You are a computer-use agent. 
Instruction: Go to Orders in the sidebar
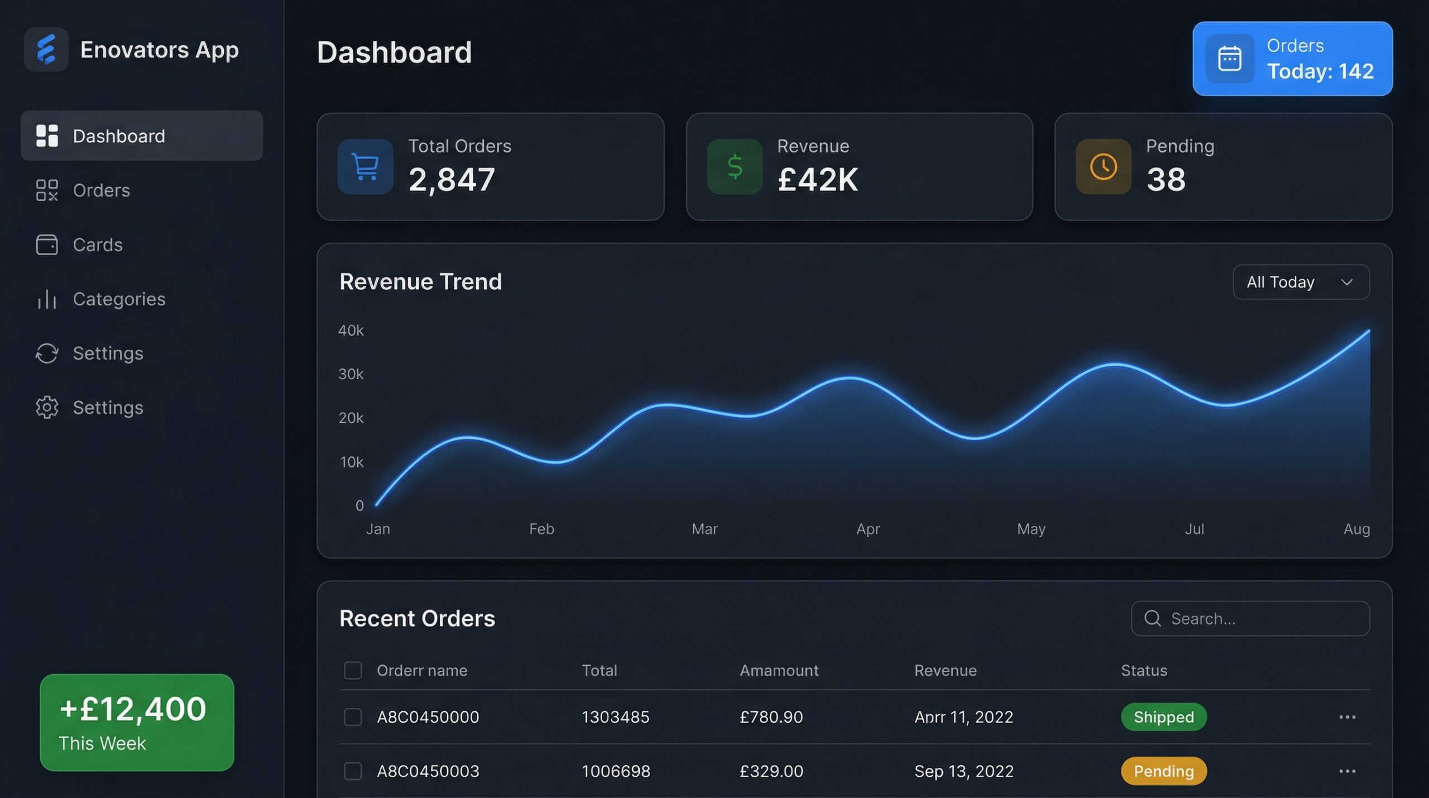click(x=100, y=190)
